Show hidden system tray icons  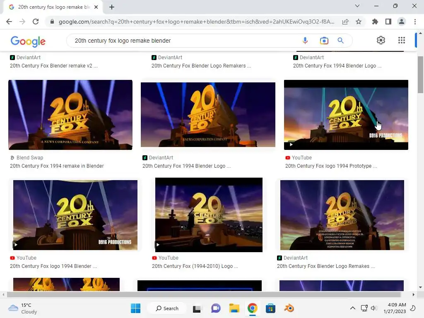pos(353,308)
